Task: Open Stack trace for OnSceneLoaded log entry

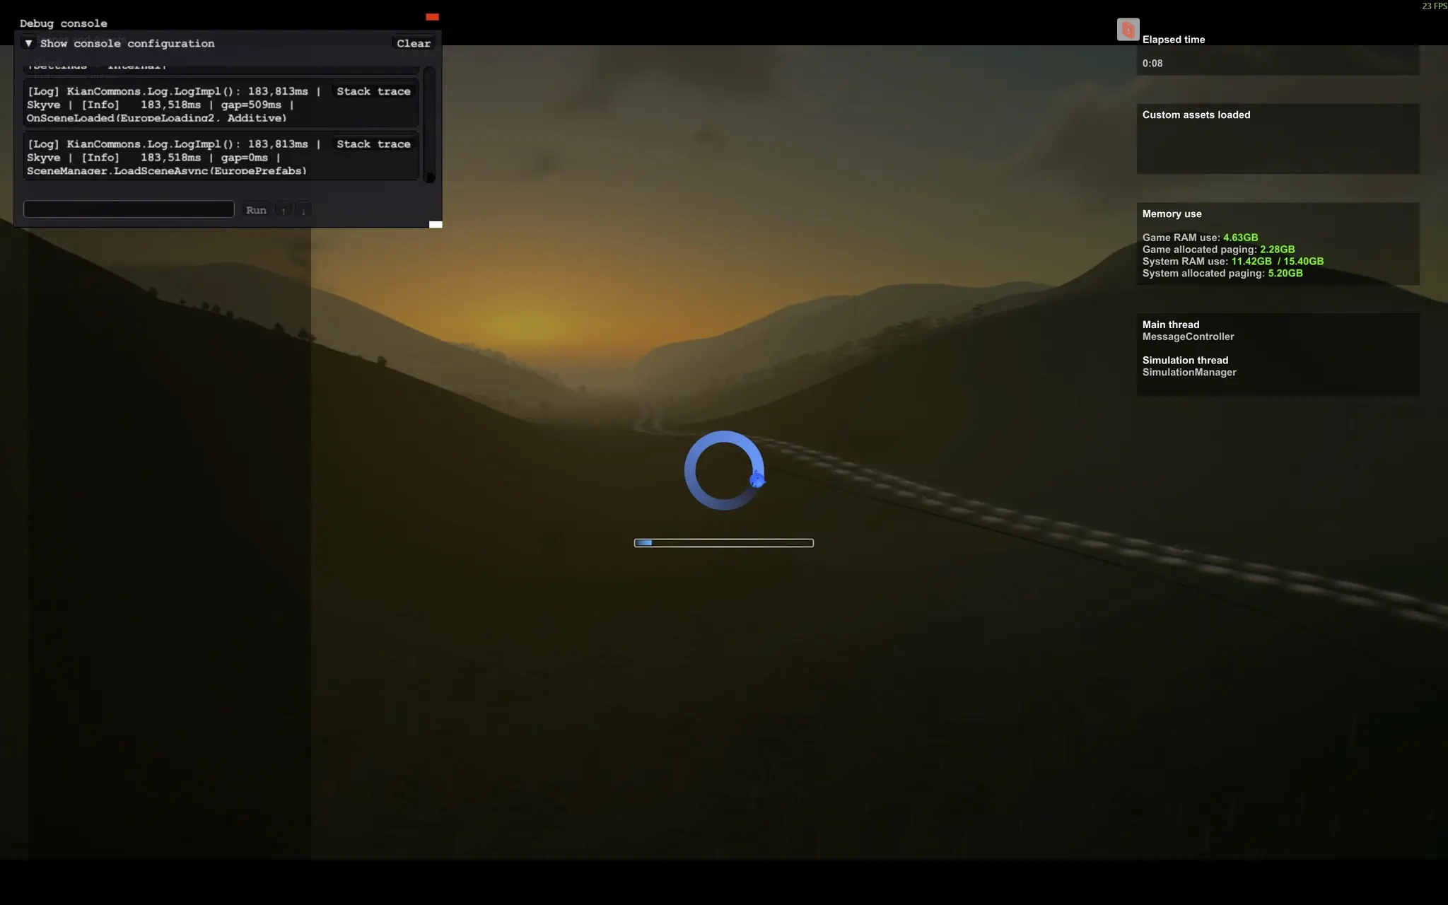Action: tap(373, 91)
